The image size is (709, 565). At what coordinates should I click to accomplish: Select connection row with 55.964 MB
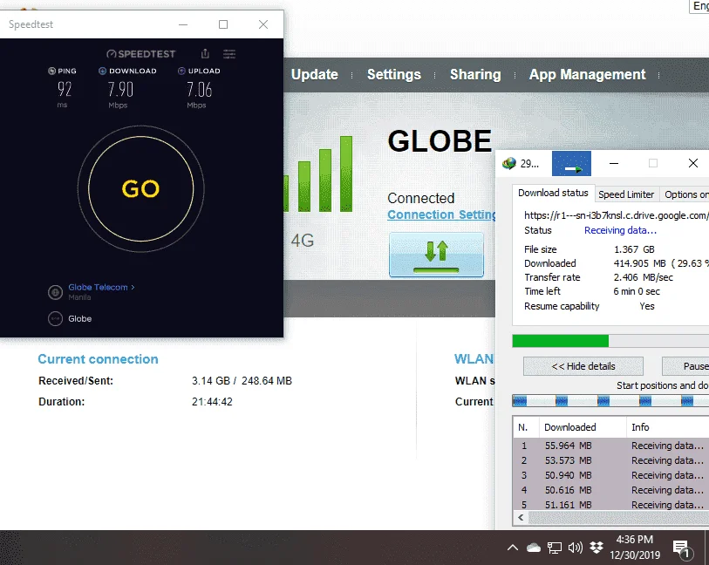click(611, 446)
